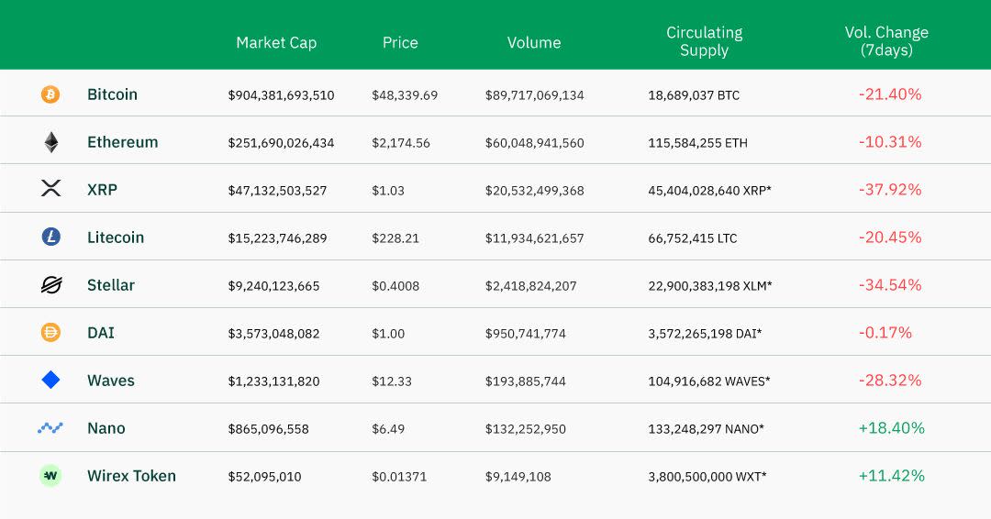Screen dimensions: 991x519
Task: Click Litecoin's $228.21 price value
Action: point(395,238)
